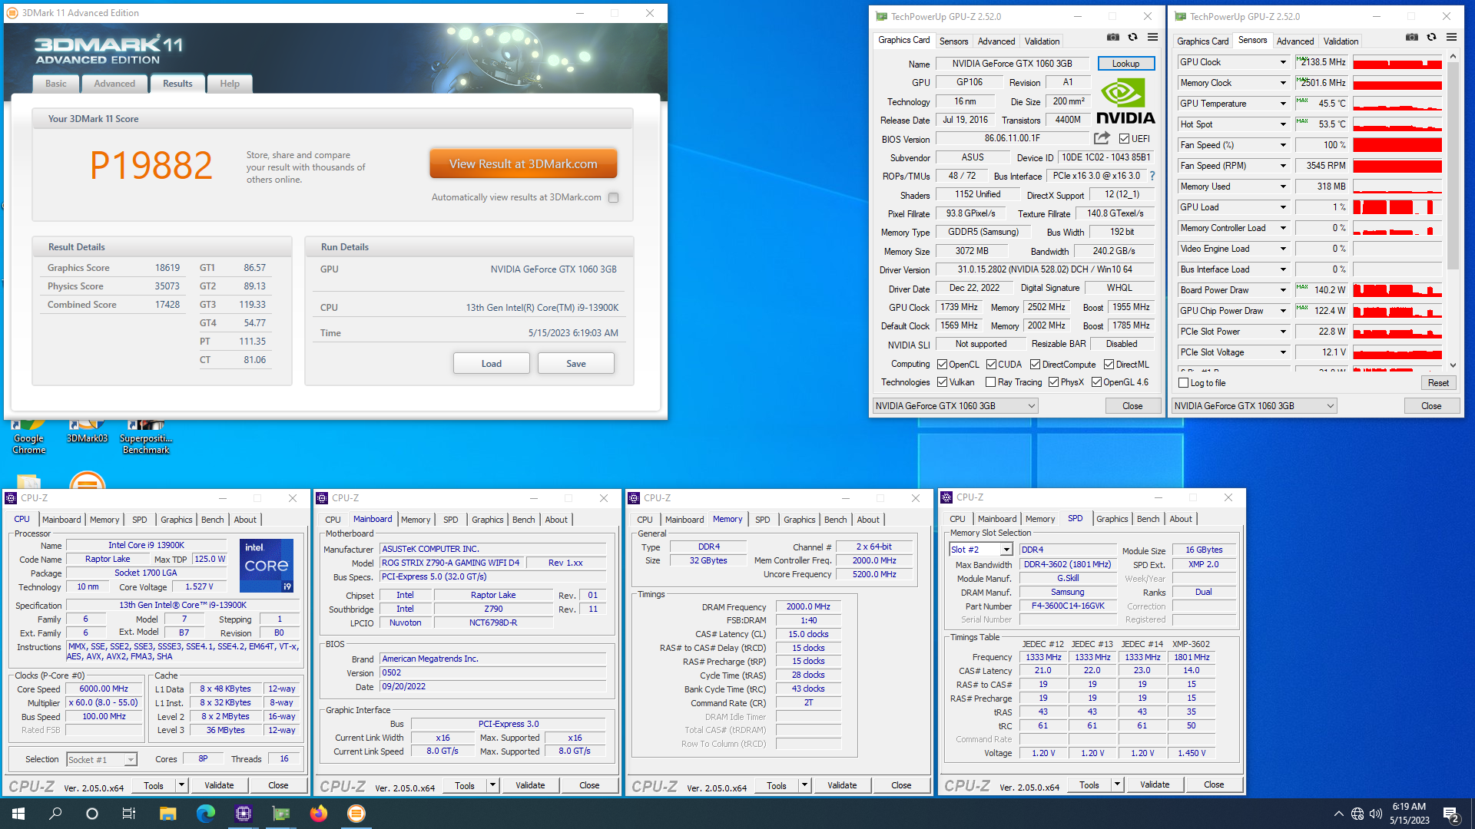This screenshot has width=1475, height=829.
Task: Toggle the DirectCompute checkbox
Action: (x=1035, y=365)
